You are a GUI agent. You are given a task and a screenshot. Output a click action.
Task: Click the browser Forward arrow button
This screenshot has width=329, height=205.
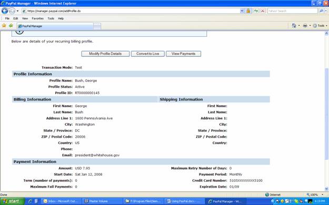(x=12, y=11)
